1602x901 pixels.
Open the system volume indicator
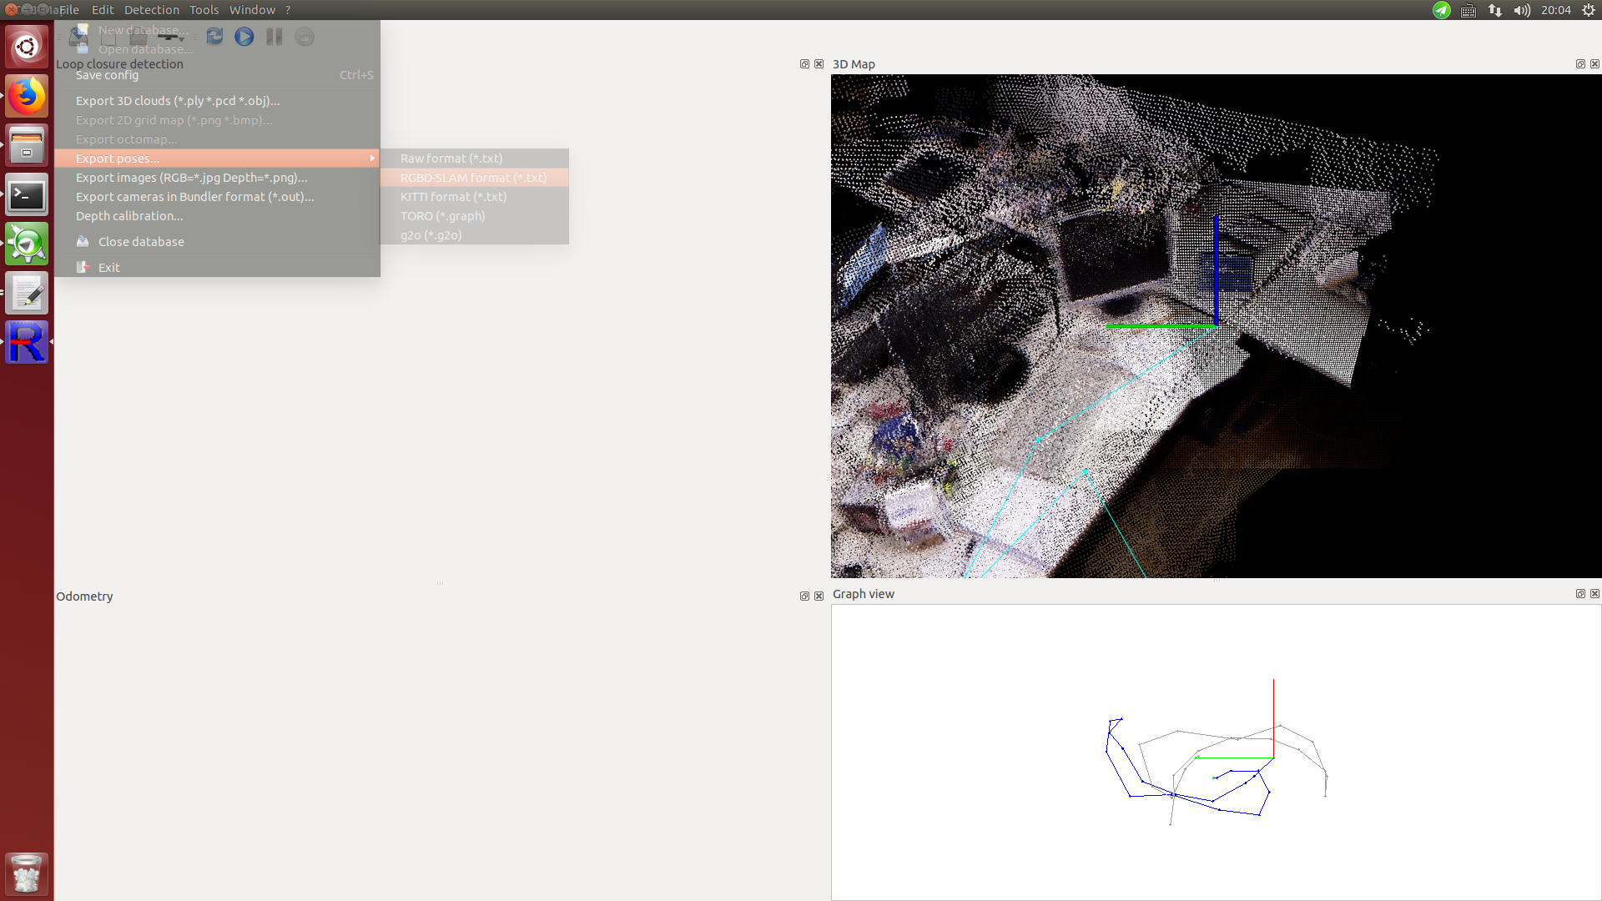[1522, 10]
